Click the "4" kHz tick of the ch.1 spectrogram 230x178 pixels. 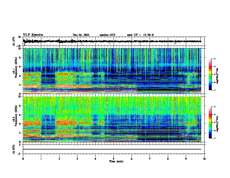20,76
